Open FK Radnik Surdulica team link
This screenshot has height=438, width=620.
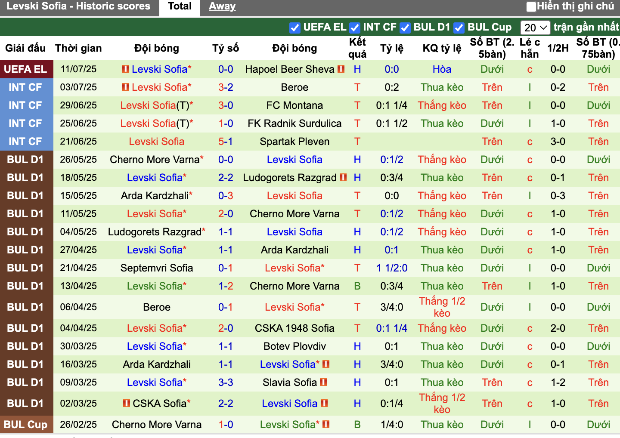[294, 123]
